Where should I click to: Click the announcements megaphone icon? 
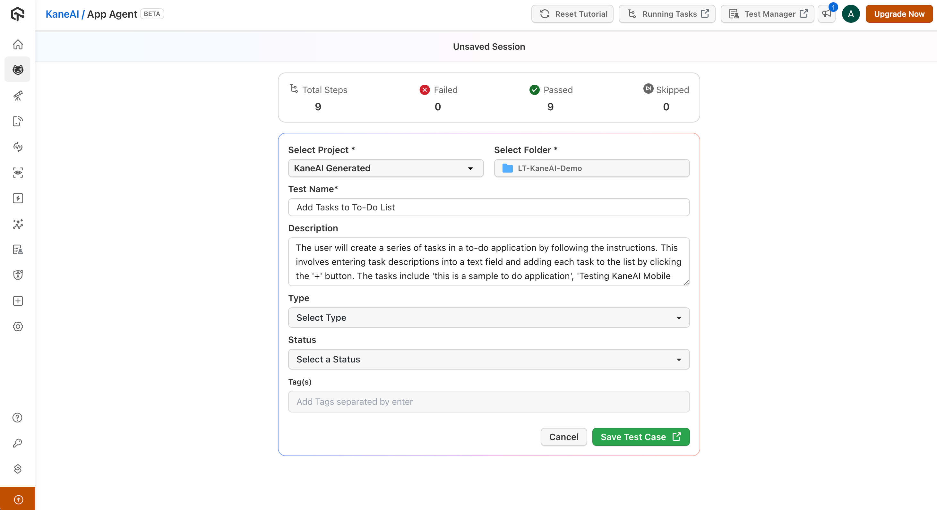pos(826,14)
